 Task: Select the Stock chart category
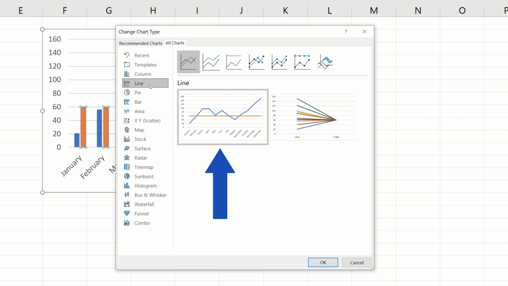(x=140, y=139)
